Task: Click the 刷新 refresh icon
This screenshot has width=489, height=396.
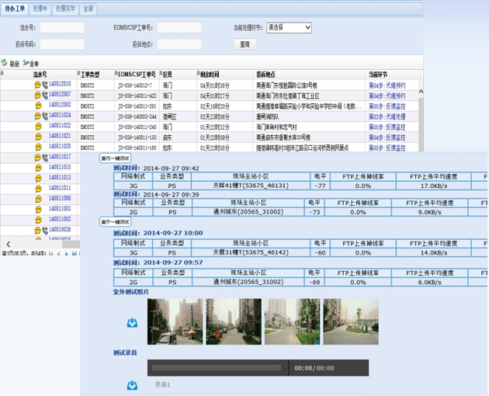Action: (x=5, y=64)
